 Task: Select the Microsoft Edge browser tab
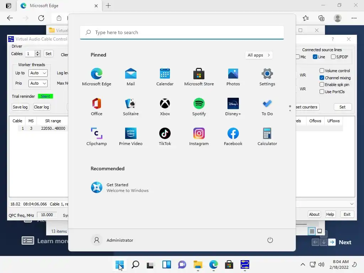coord(59,6)
